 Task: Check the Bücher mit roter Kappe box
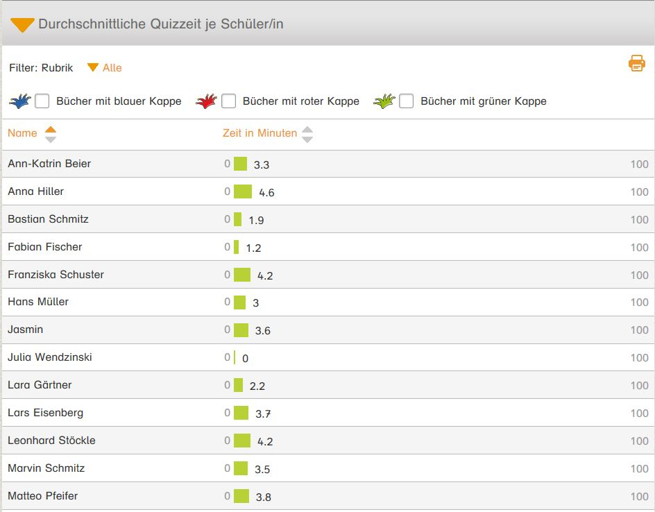tap(229, 101)
